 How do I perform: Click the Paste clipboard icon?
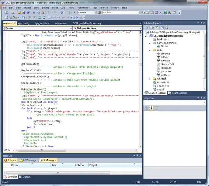click(x=43, y=12)
